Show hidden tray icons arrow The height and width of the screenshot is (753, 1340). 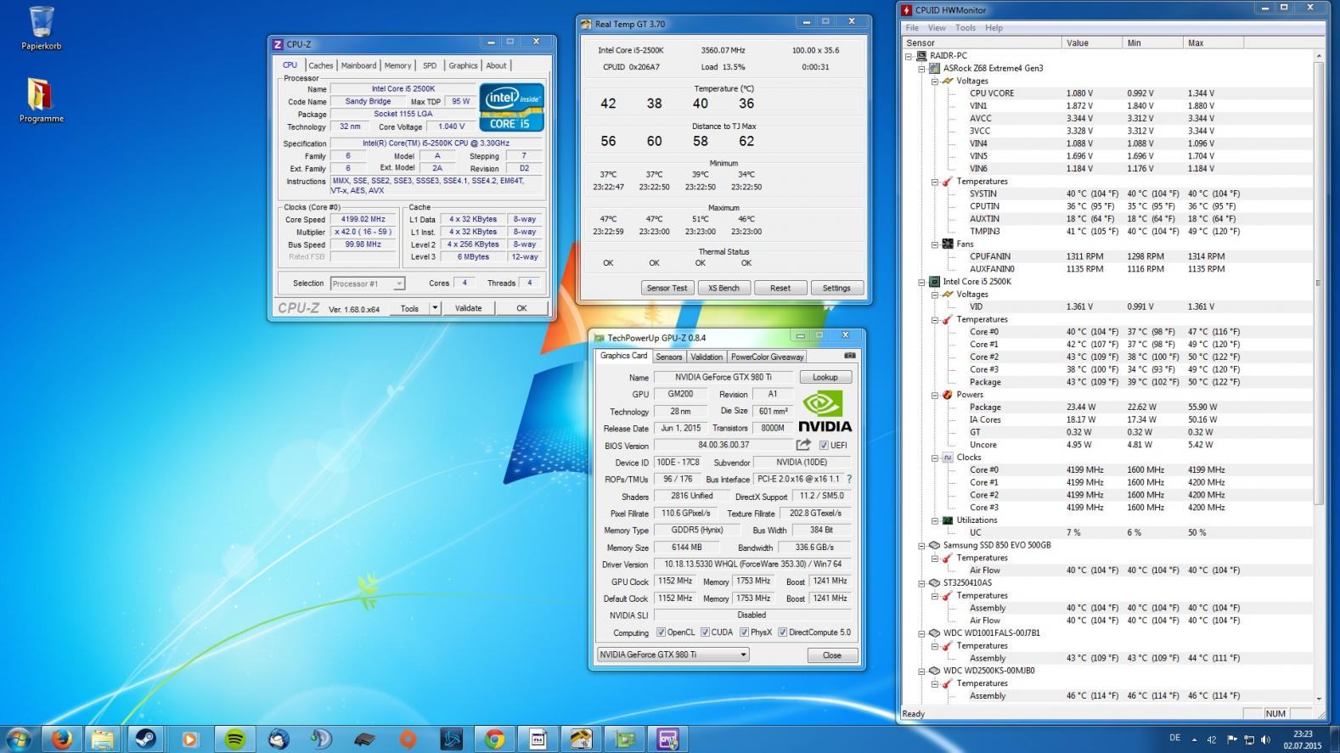pos(1195,739)
